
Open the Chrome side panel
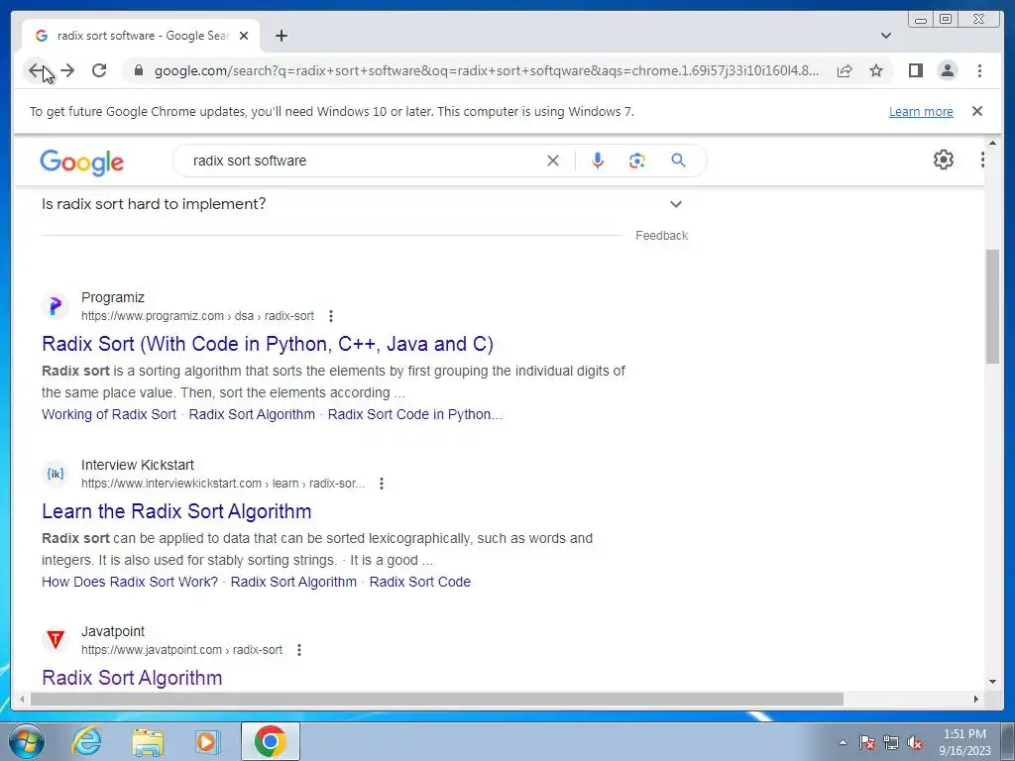click(x=915, y=70)
